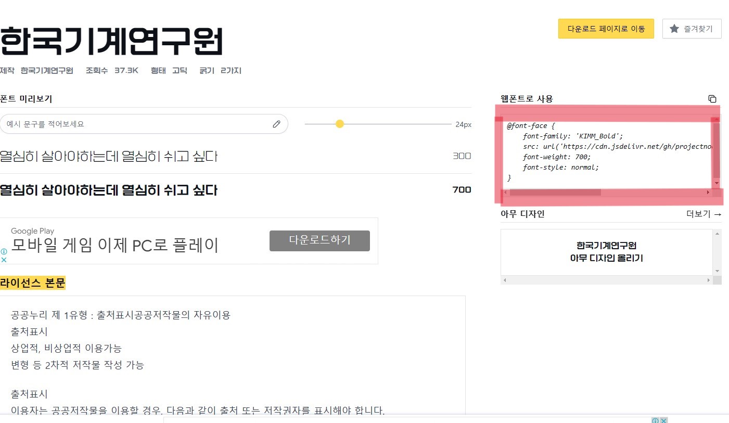Click the blue ad info icon beside Google Play ad
The width and height of the screenshot is (729, 423).
point(4,251)
